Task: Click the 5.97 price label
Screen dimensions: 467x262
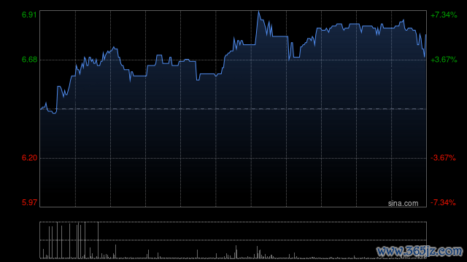Action: [29, 202]
